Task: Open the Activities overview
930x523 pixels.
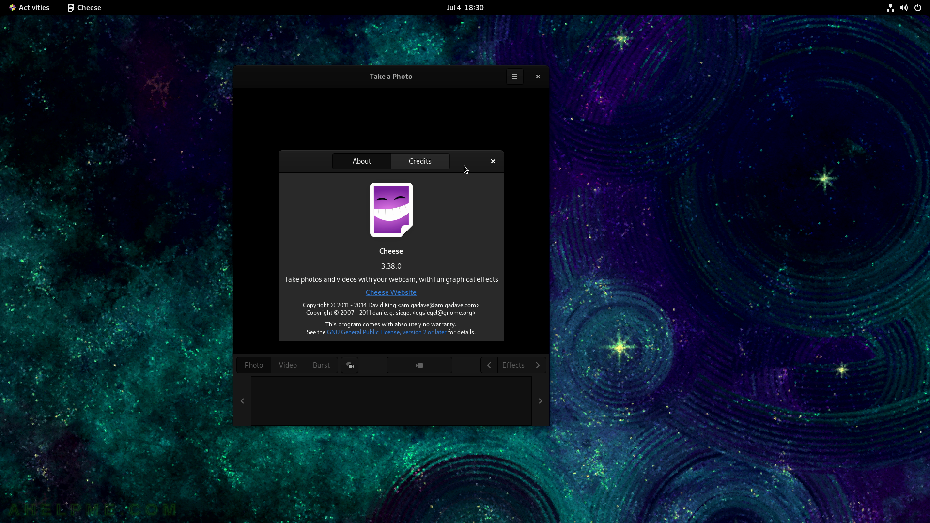Action: (x=29, y=8)
